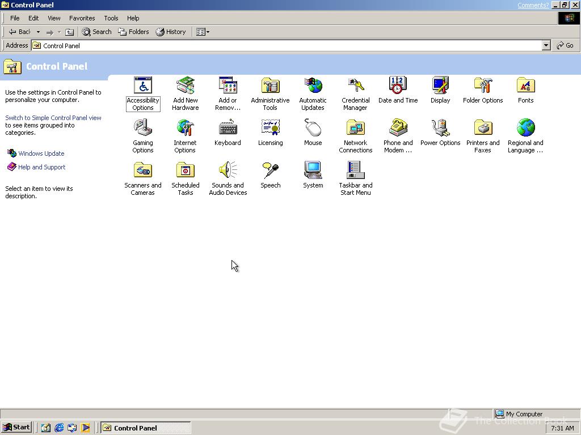Screen dimensions: 581x435
Task: Open Network Connections icon
Action: pos(355,127)
